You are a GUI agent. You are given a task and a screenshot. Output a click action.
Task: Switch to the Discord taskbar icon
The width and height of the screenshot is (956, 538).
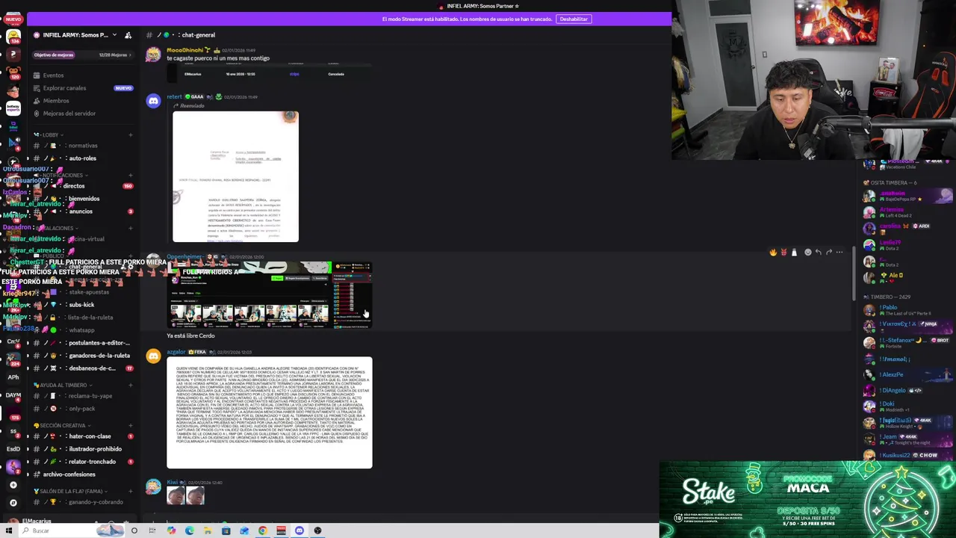[299, 531]
